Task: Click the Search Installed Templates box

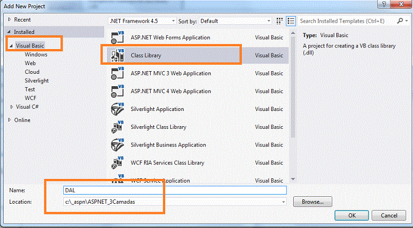Action: pos(347,21)
